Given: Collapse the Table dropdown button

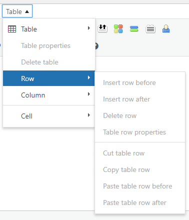Looking at the screenshot, I should [17, 11].
